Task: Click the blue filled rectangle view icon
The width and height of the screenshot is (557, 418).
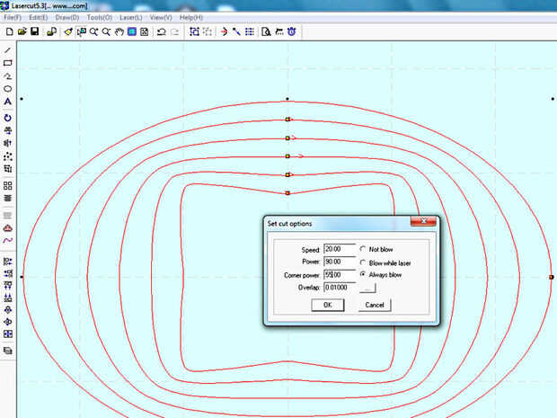Action: [132, 32]
